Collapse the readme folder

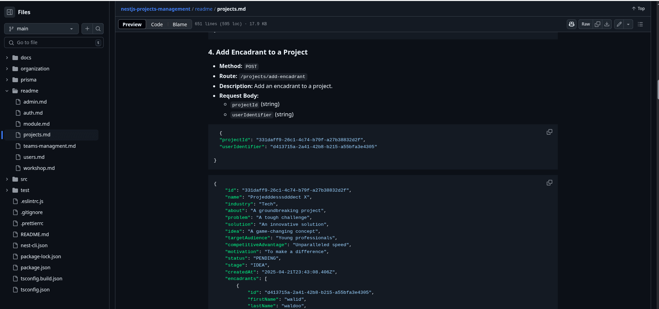coord(7,91)
